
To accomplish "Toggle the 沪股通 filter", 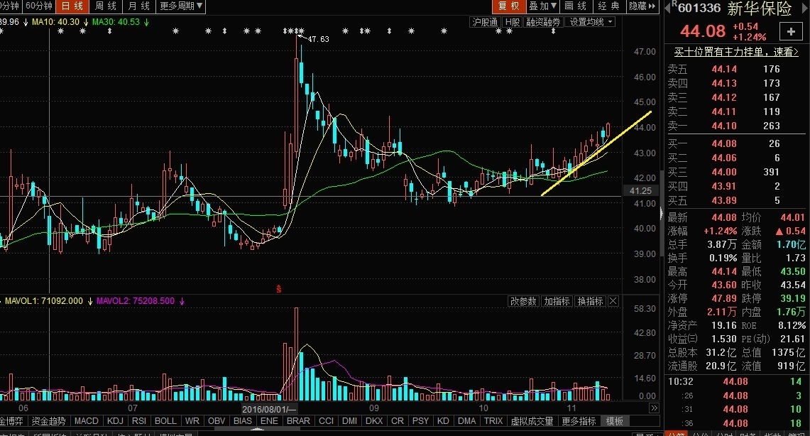I will pyautogui.click(x=485, y=22).
